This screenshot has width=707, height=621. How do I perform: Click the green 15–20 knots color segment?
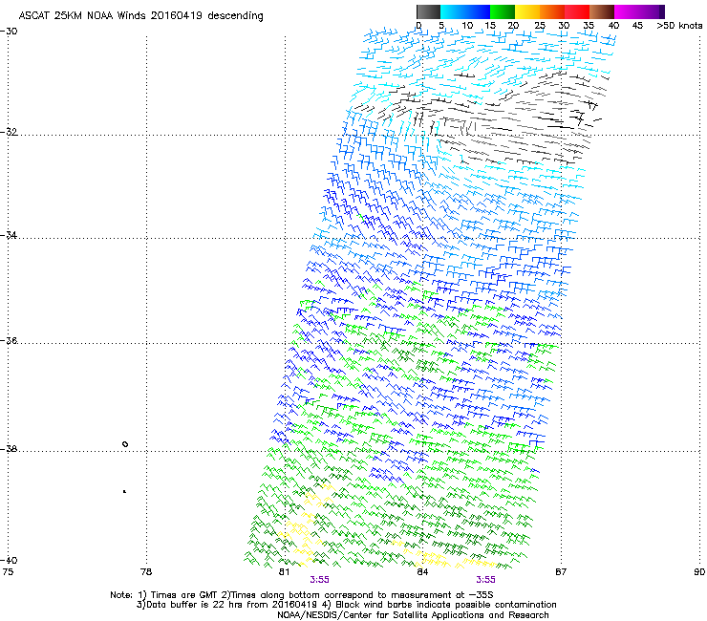click(503, 11)
